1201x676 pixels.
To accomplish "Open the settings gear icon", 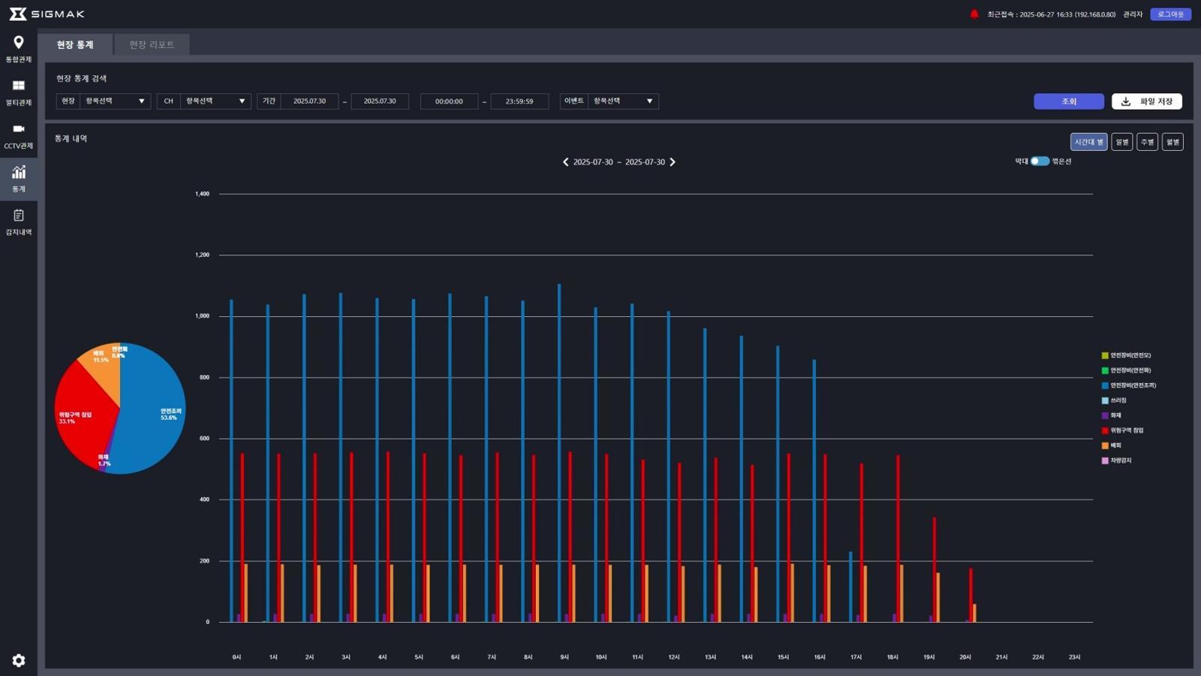I will point(19,660).
